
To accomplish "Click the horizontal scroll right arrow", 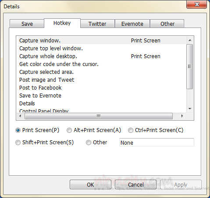I will 182,116.
